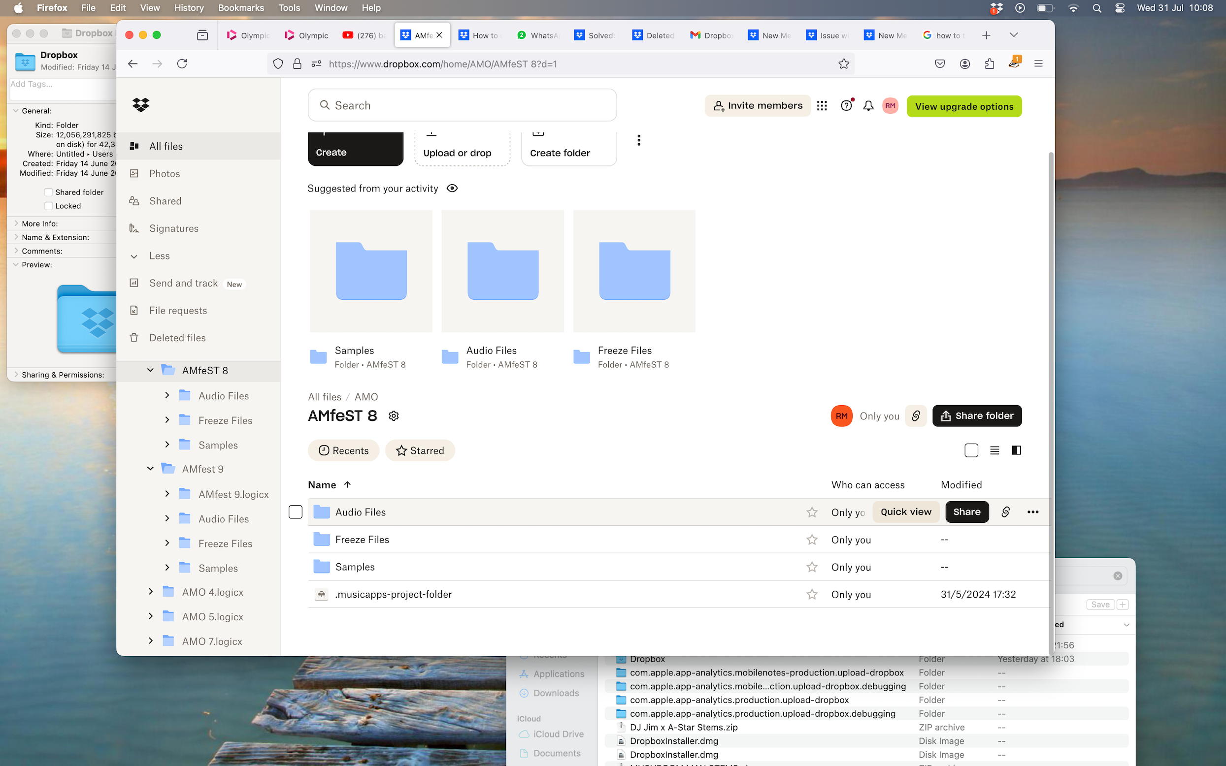Viewport: 1226px width, 766px height.
Task: Click the Dropbox logo in sidebar
Action: pyautogui.click(x=140, y=105)
